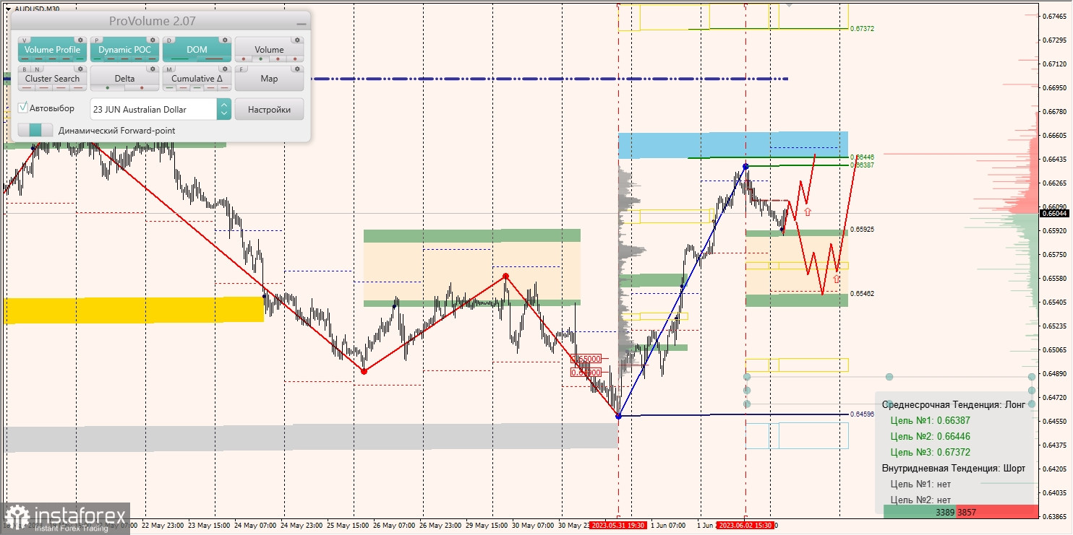Toggle the Volume Profile indicator

(x=53, y=50)
